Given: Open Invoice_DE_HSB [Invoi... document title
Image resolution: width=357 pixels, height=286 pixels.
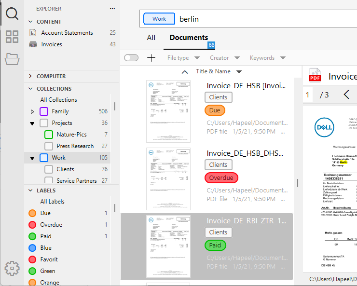Looking at the screenshot, I should pos(246,86).
